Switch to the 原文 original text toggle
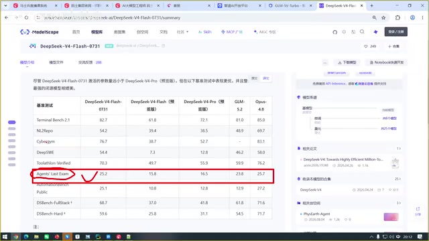Image resolution: width=429 pixels, height=241 pixels. tap(255, 78)
